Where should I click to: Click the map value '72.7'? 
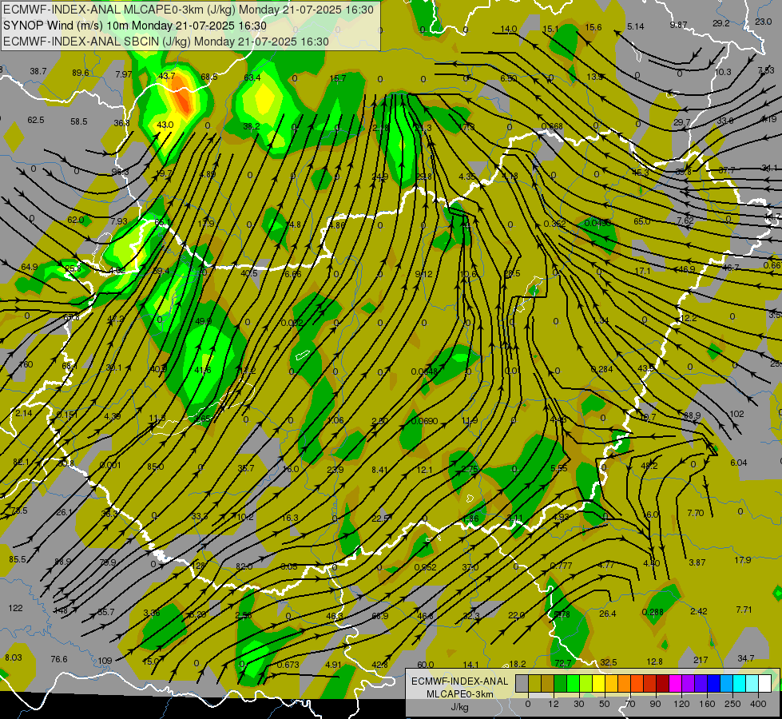(562, 663)
